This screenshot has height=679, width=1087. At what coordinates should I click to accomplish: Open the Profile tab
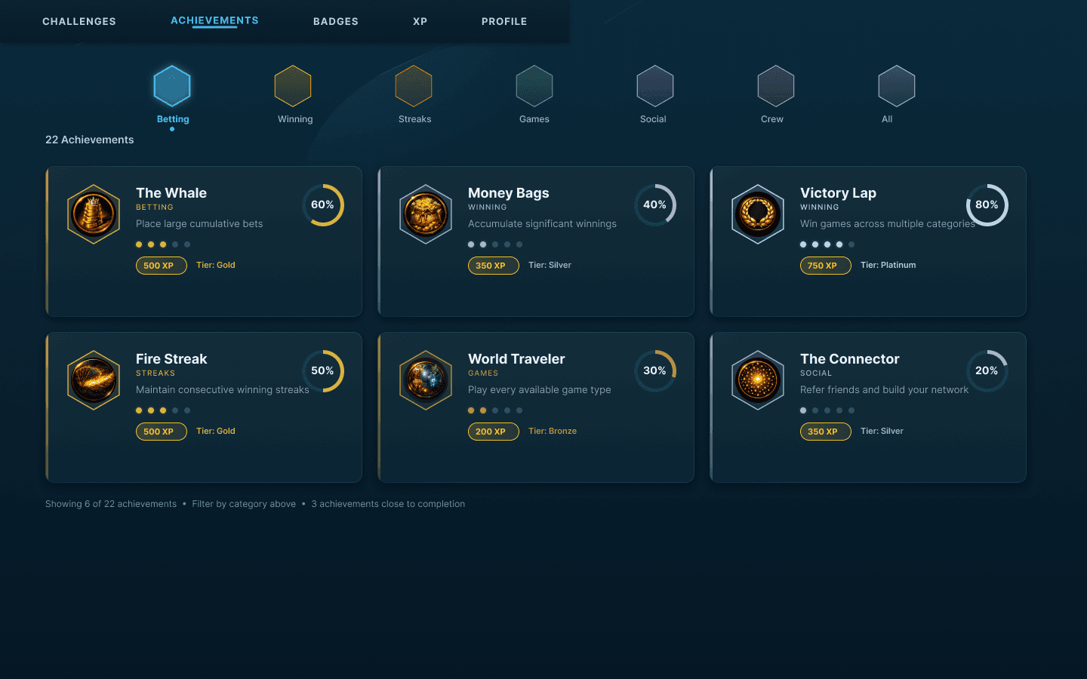pyautogui.click(x=504, y=21)
